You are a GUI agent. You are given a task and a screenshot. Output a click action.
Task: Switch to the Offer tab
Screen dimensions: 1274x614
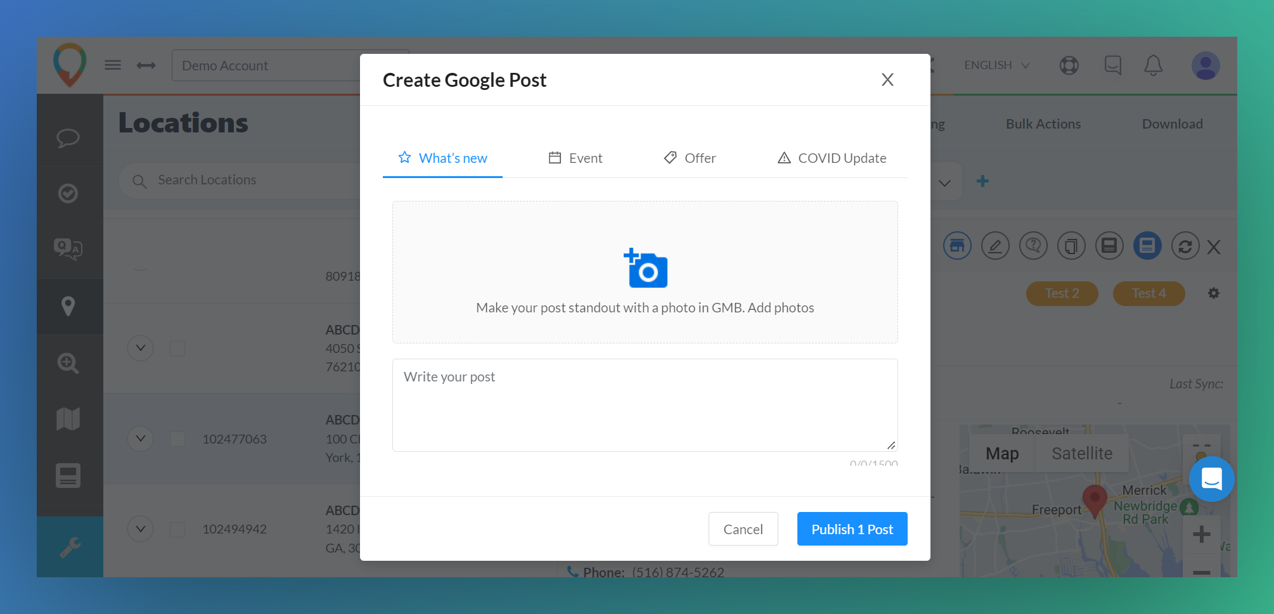pyautogui.click(x=690, y=158)
